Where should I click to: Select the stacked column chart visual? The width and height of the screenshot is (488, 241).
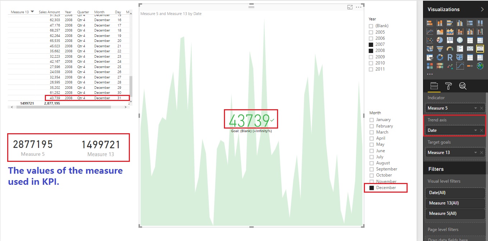pos(440,23)
